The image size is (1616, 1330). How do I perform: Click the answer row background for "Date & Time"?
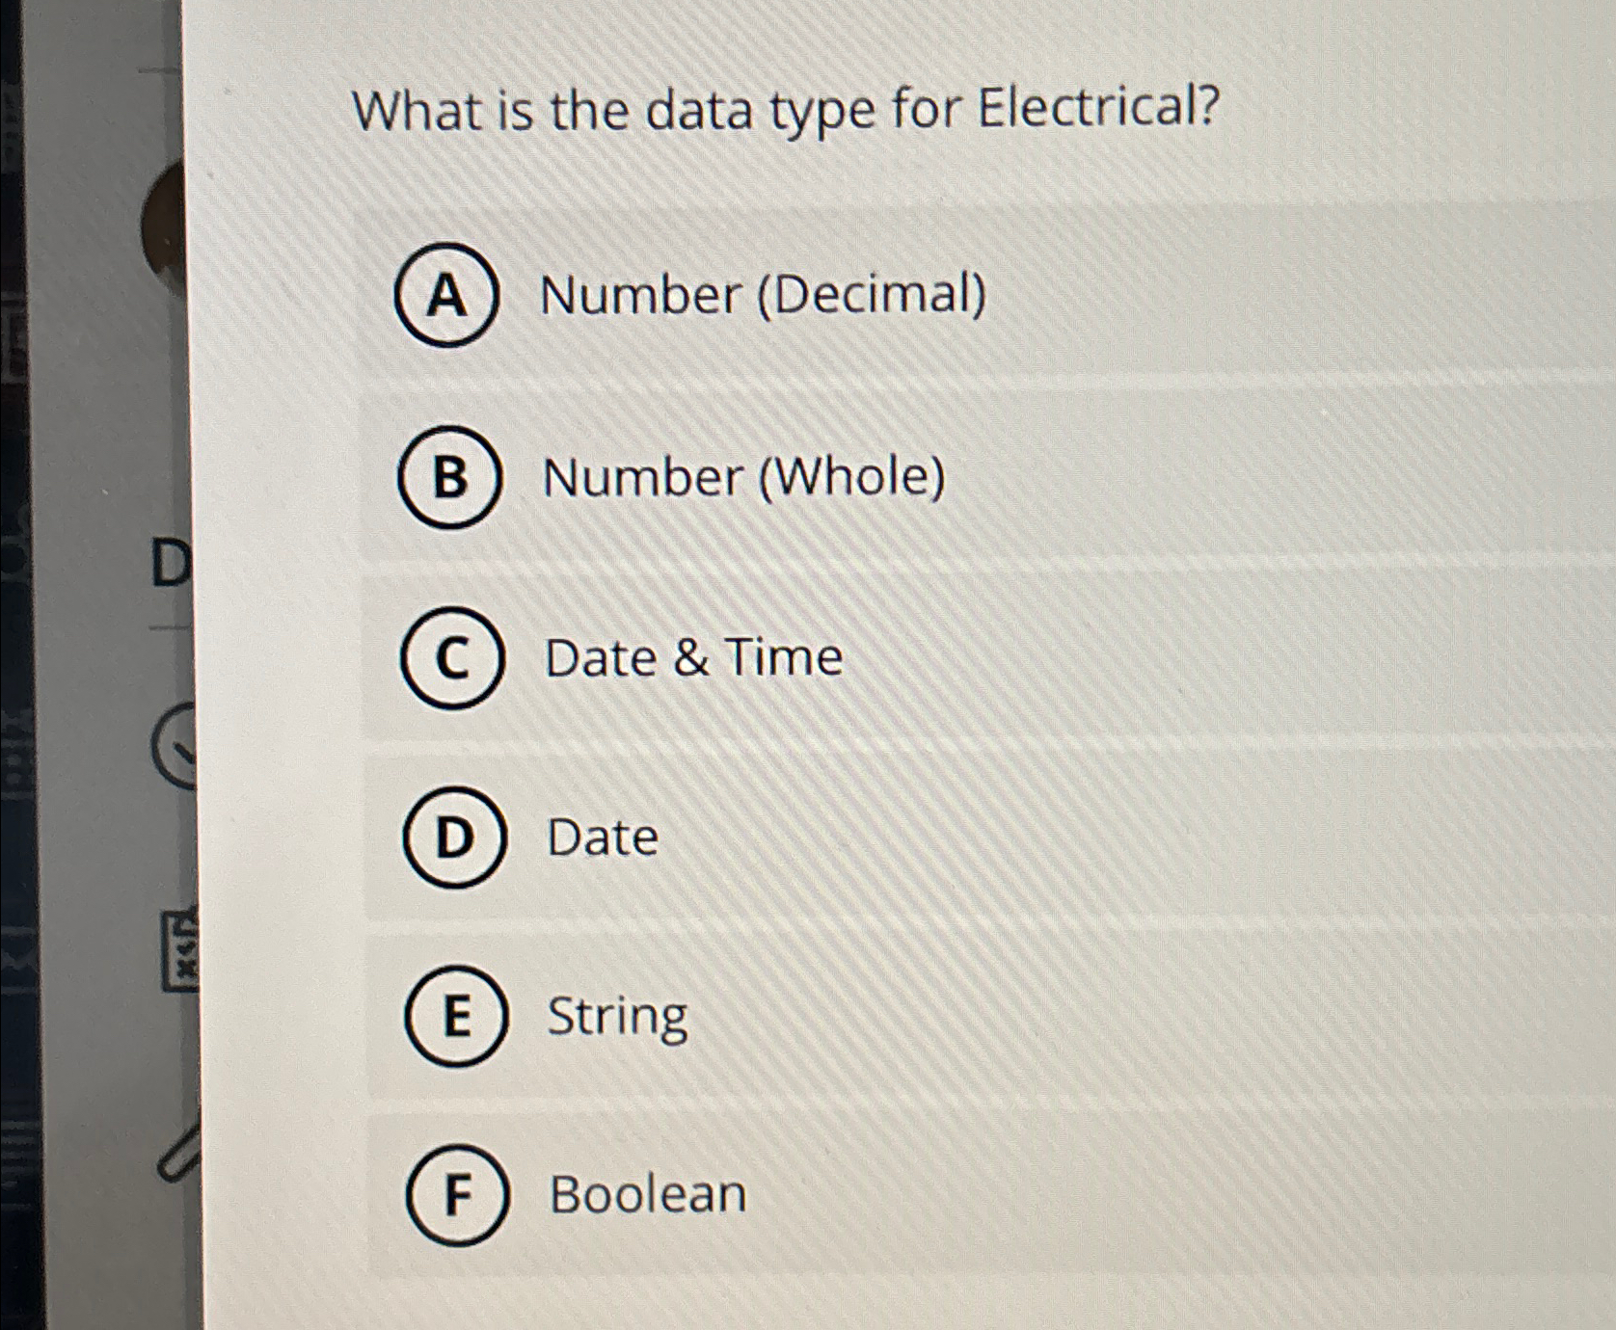(964, 657)
